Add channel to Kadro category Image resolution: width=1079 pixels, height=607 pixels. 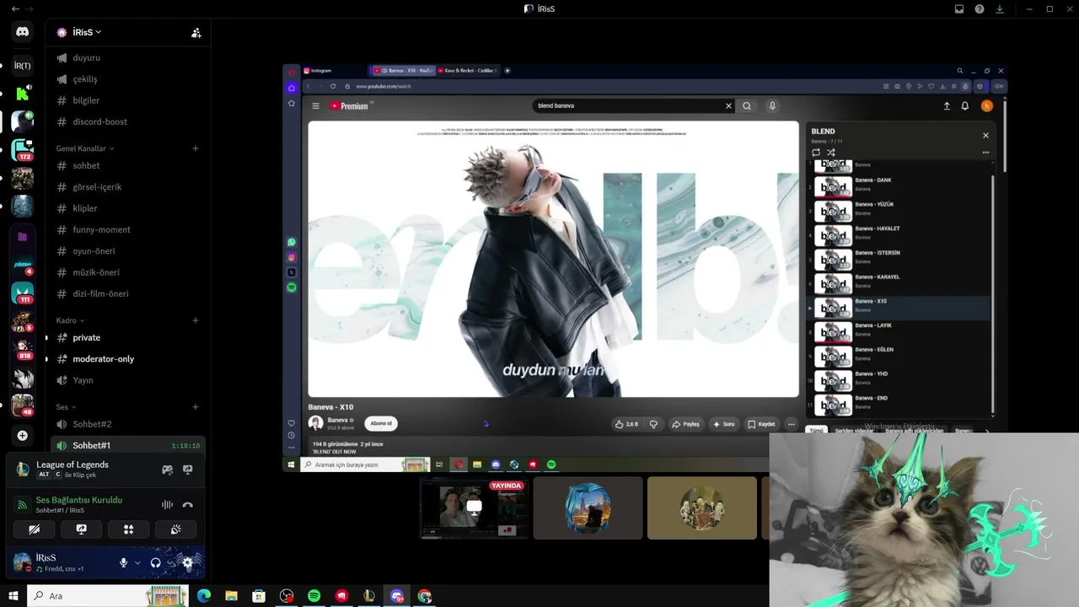point(196,320)
